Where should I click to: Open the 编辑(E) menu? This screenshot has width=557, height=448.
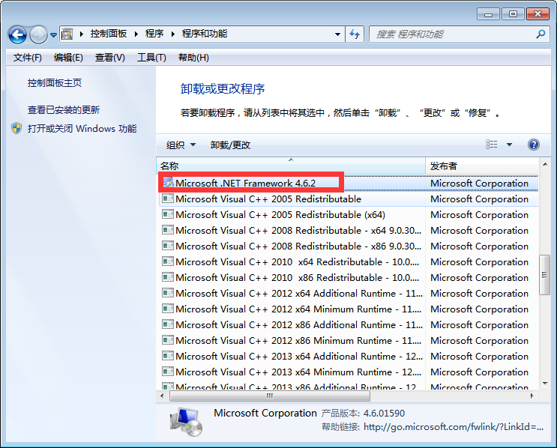(68, 58)
